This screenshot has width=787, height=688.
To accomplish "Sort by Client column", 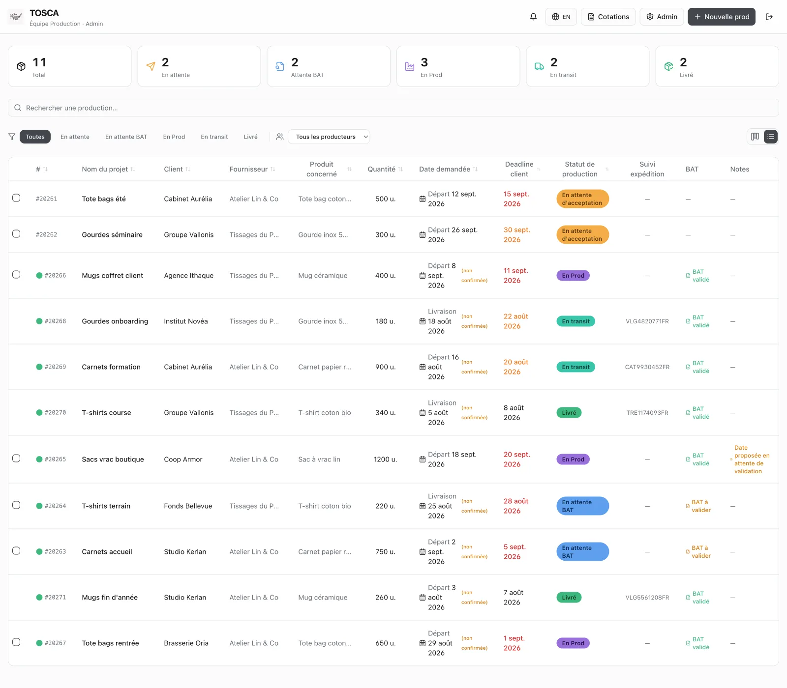I will (x=177, y=169).
